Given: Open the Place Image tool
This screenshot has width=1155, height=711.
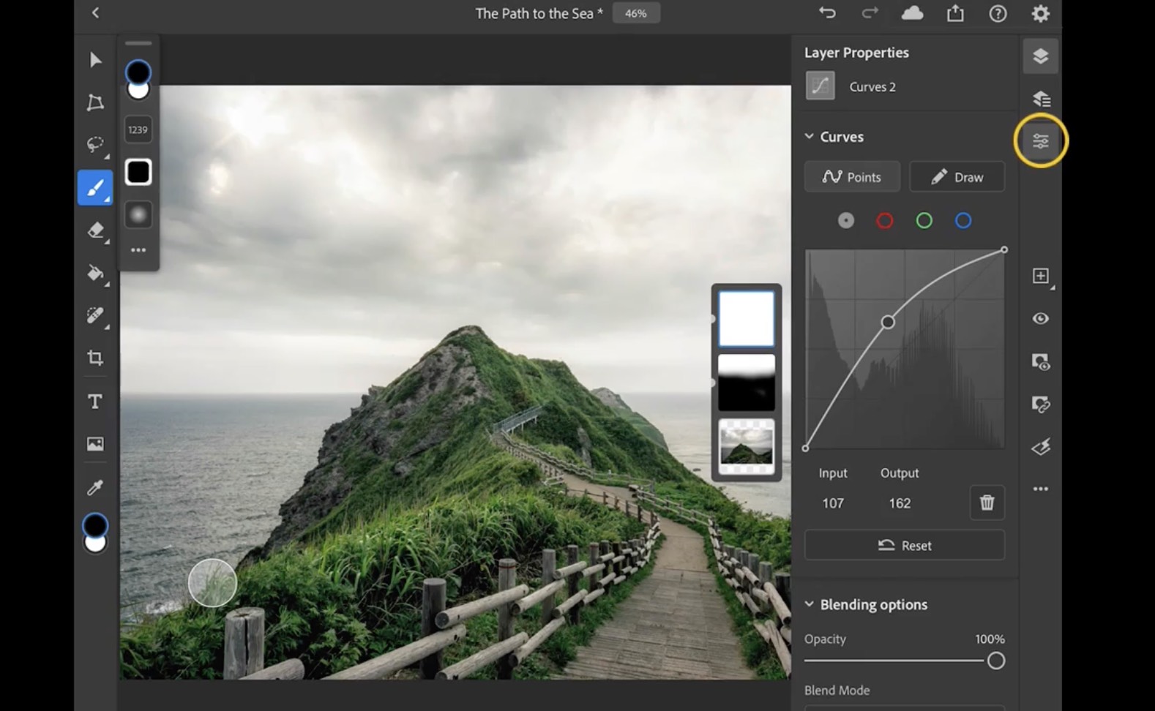Looking at the screenshot, I should coord(95,444).
